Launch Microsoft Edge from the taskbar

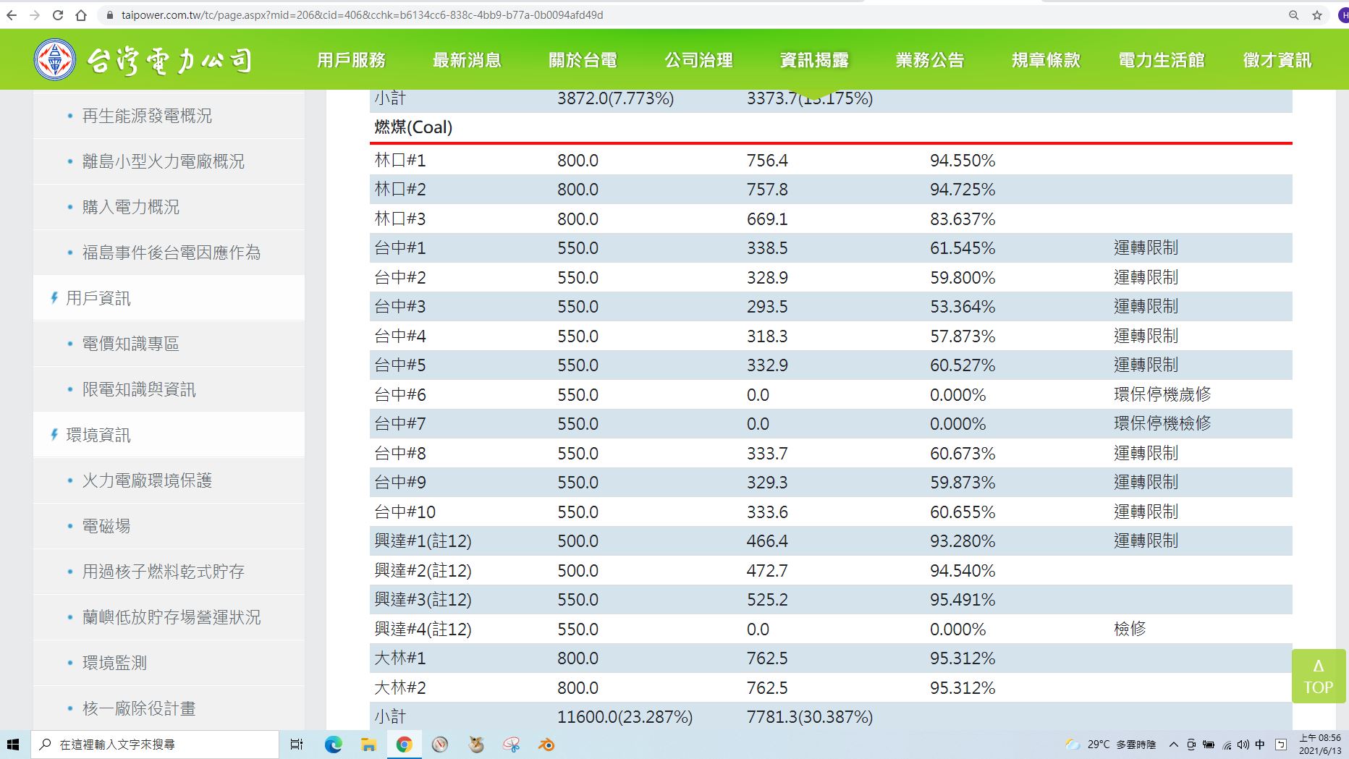pos(333,745)
